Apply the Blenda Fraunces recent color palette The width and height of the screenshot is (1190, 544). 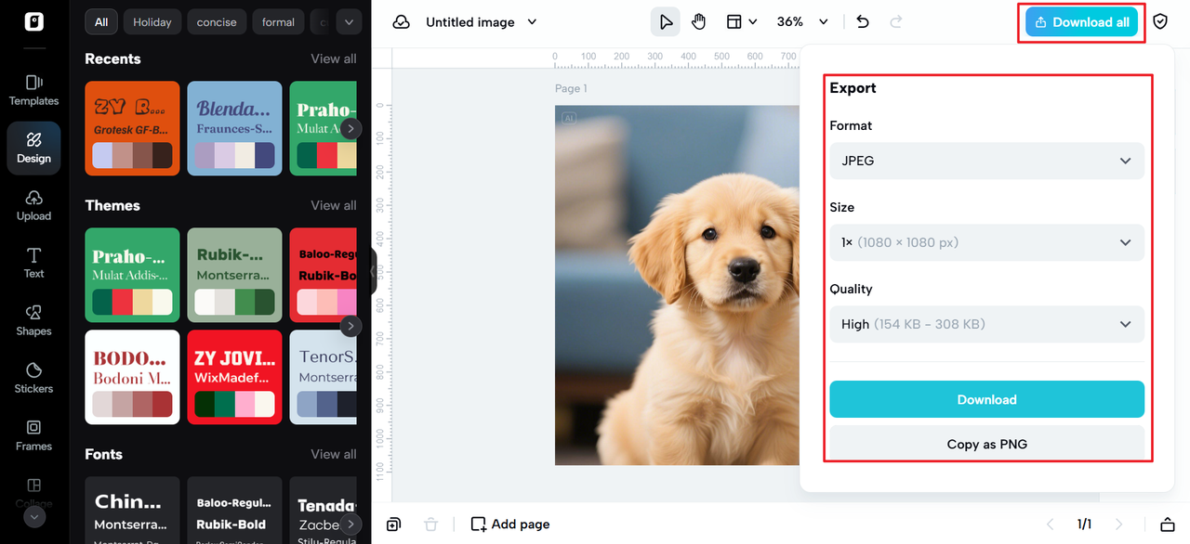(x=234, y=128)
